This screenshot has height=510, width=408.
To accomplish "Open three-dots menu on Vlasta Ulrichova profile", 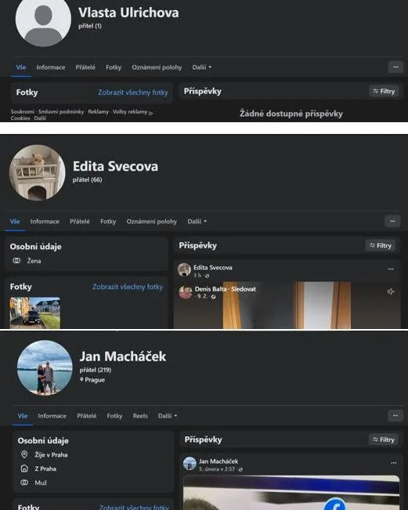I will pyautogui.click(x=395, y=67).
